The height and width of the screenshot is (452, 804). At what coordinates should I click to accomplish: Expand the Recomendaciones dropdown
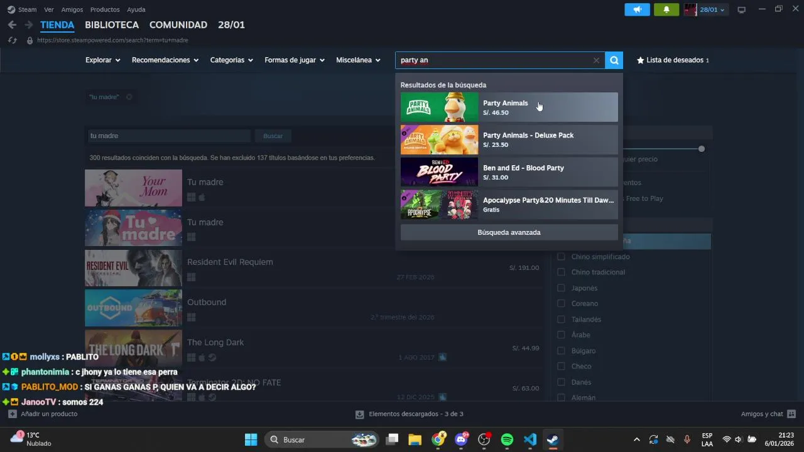pyautogui.click(x=165, y=60)
